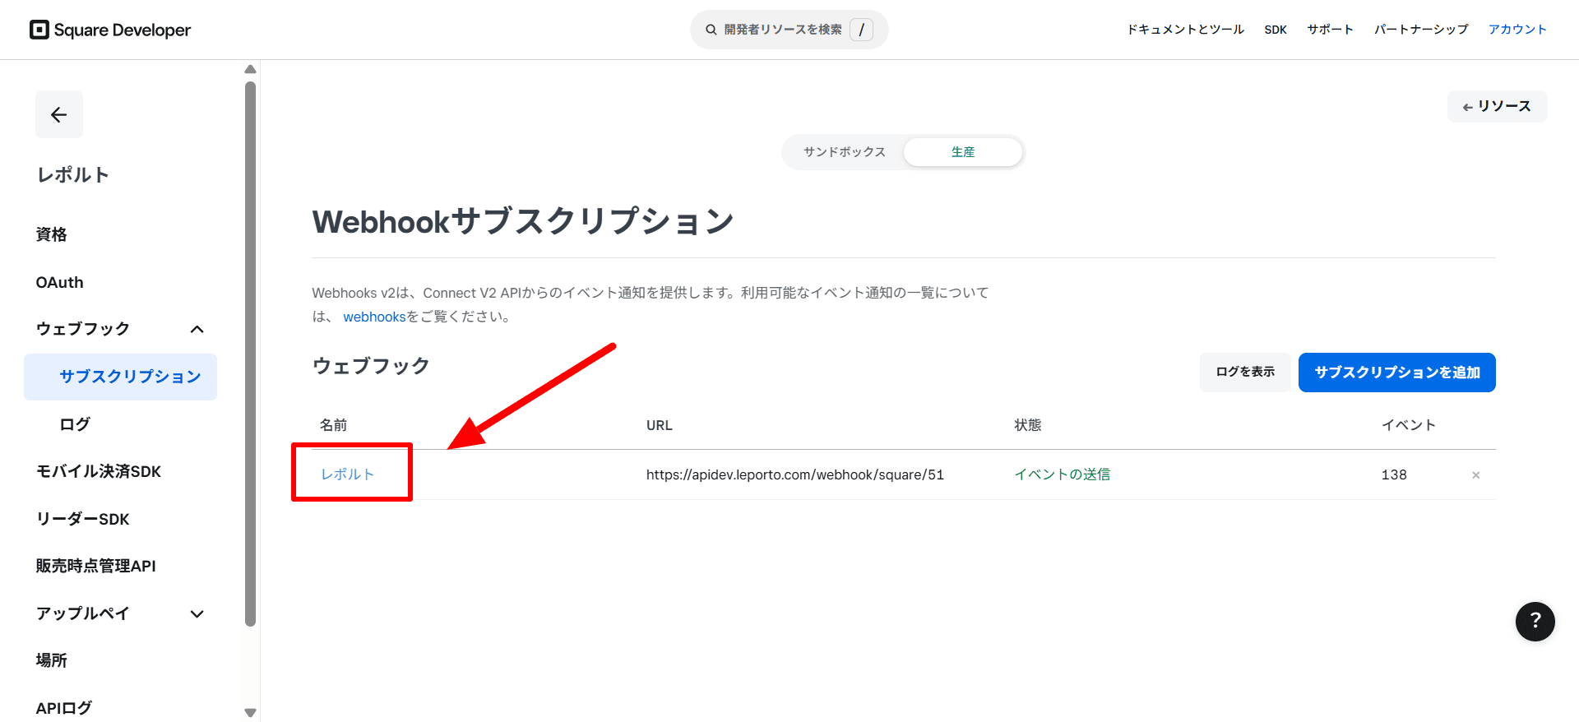Click sidebar scrollbar up arrow

(x=251, y=69)
